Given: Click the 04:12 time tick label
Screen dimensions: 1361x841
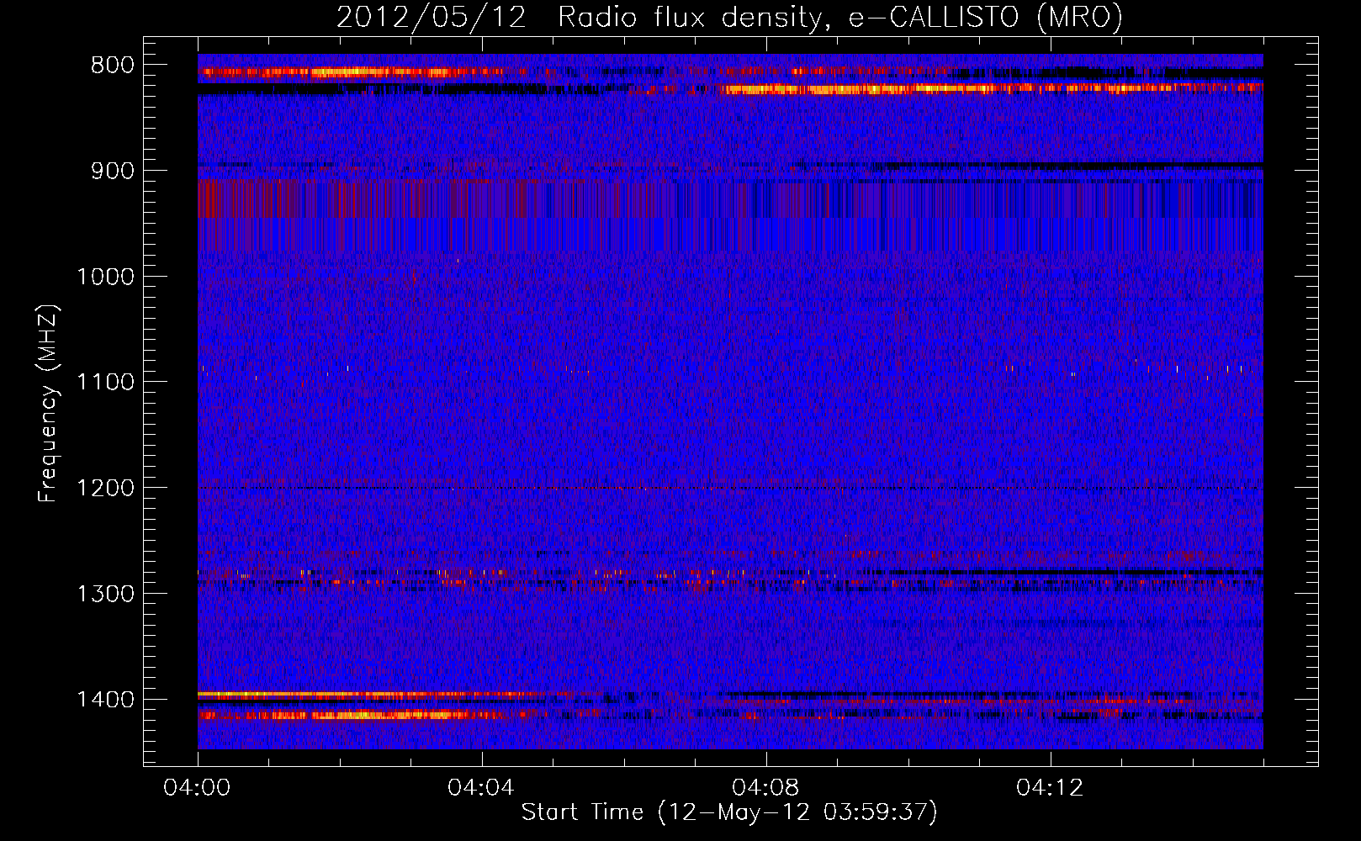Looking at the screenshot, I should click(1050, 788).
